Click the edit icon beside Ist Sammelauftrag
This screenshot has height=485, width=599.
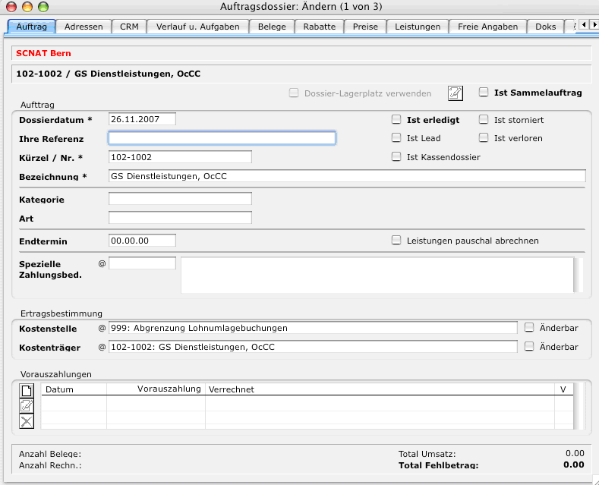pyautogui.click(x=455, y=93)
